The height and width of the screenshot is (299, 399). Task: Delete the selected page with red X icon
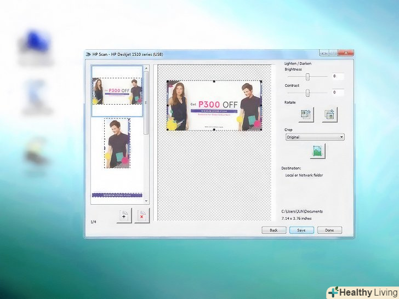(x=141, y=216)
